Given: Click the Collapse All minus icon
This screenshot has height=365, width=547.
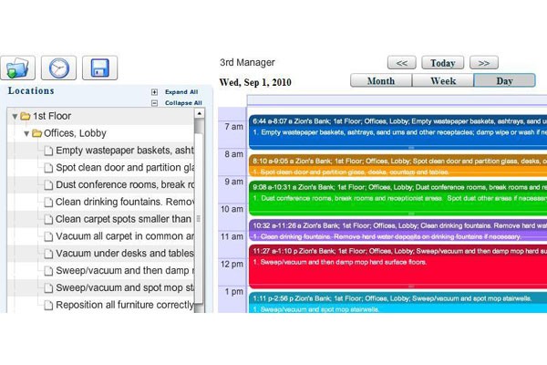Looking at the screenshot, I should [155, 103].
